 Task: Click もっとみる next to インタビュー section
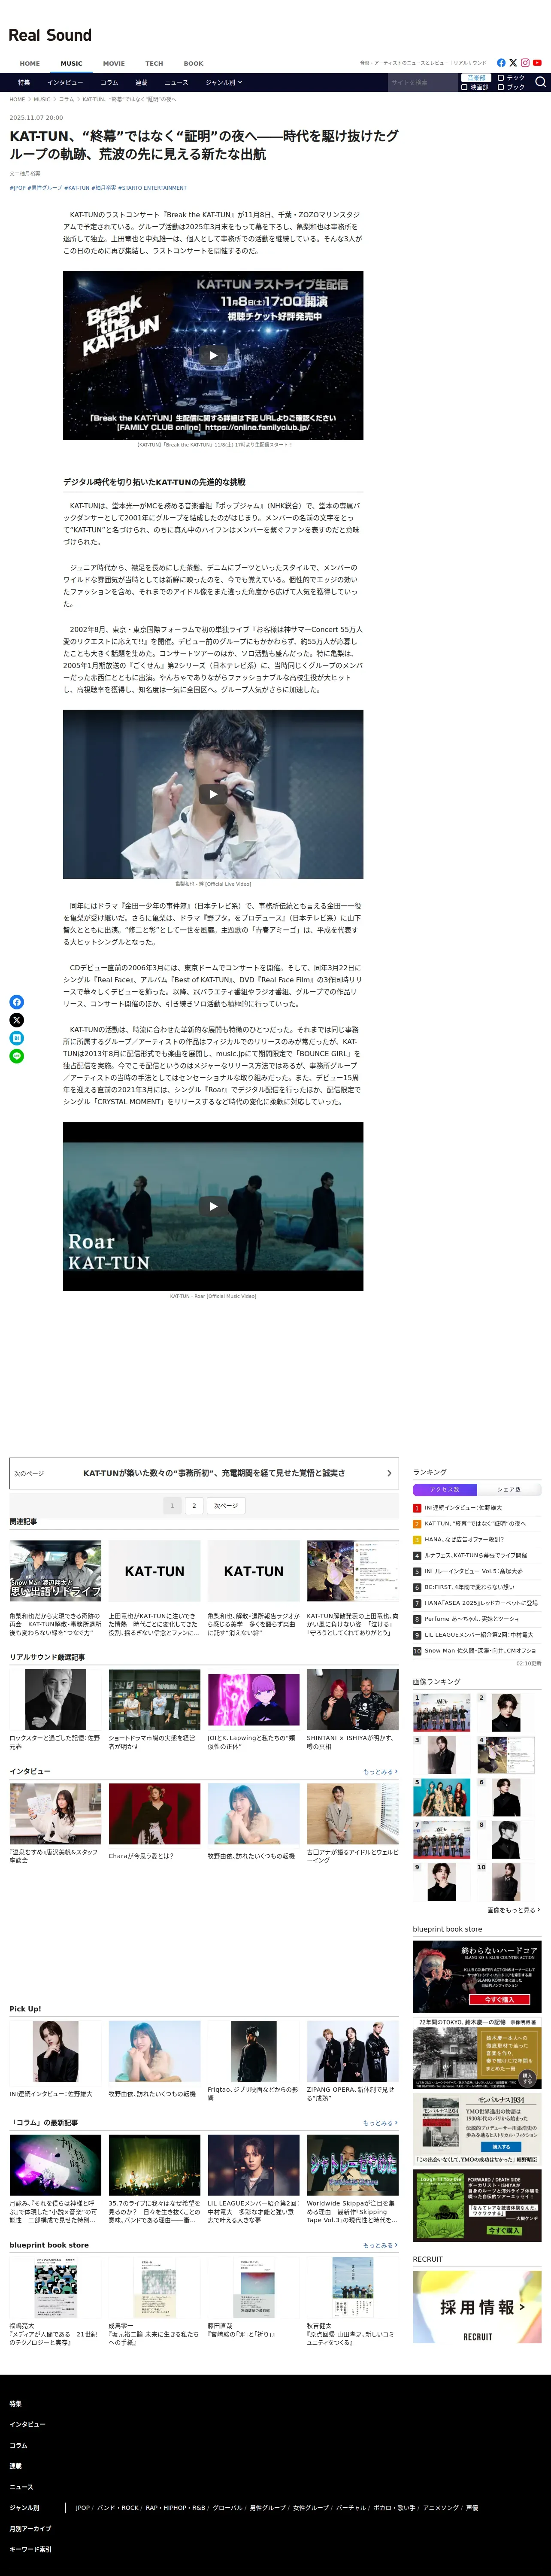click(380, 1772)
